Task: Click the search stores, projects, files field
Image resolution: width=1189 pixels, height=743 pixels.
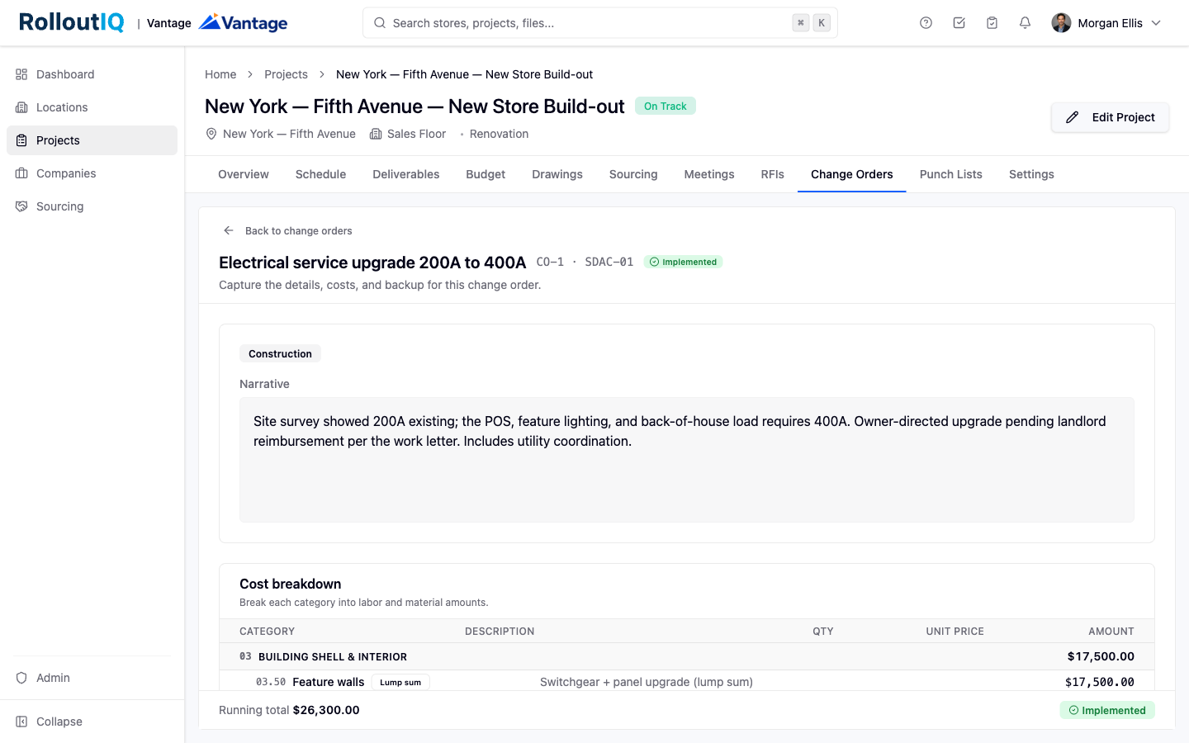Action: click(x=600, y=23)
